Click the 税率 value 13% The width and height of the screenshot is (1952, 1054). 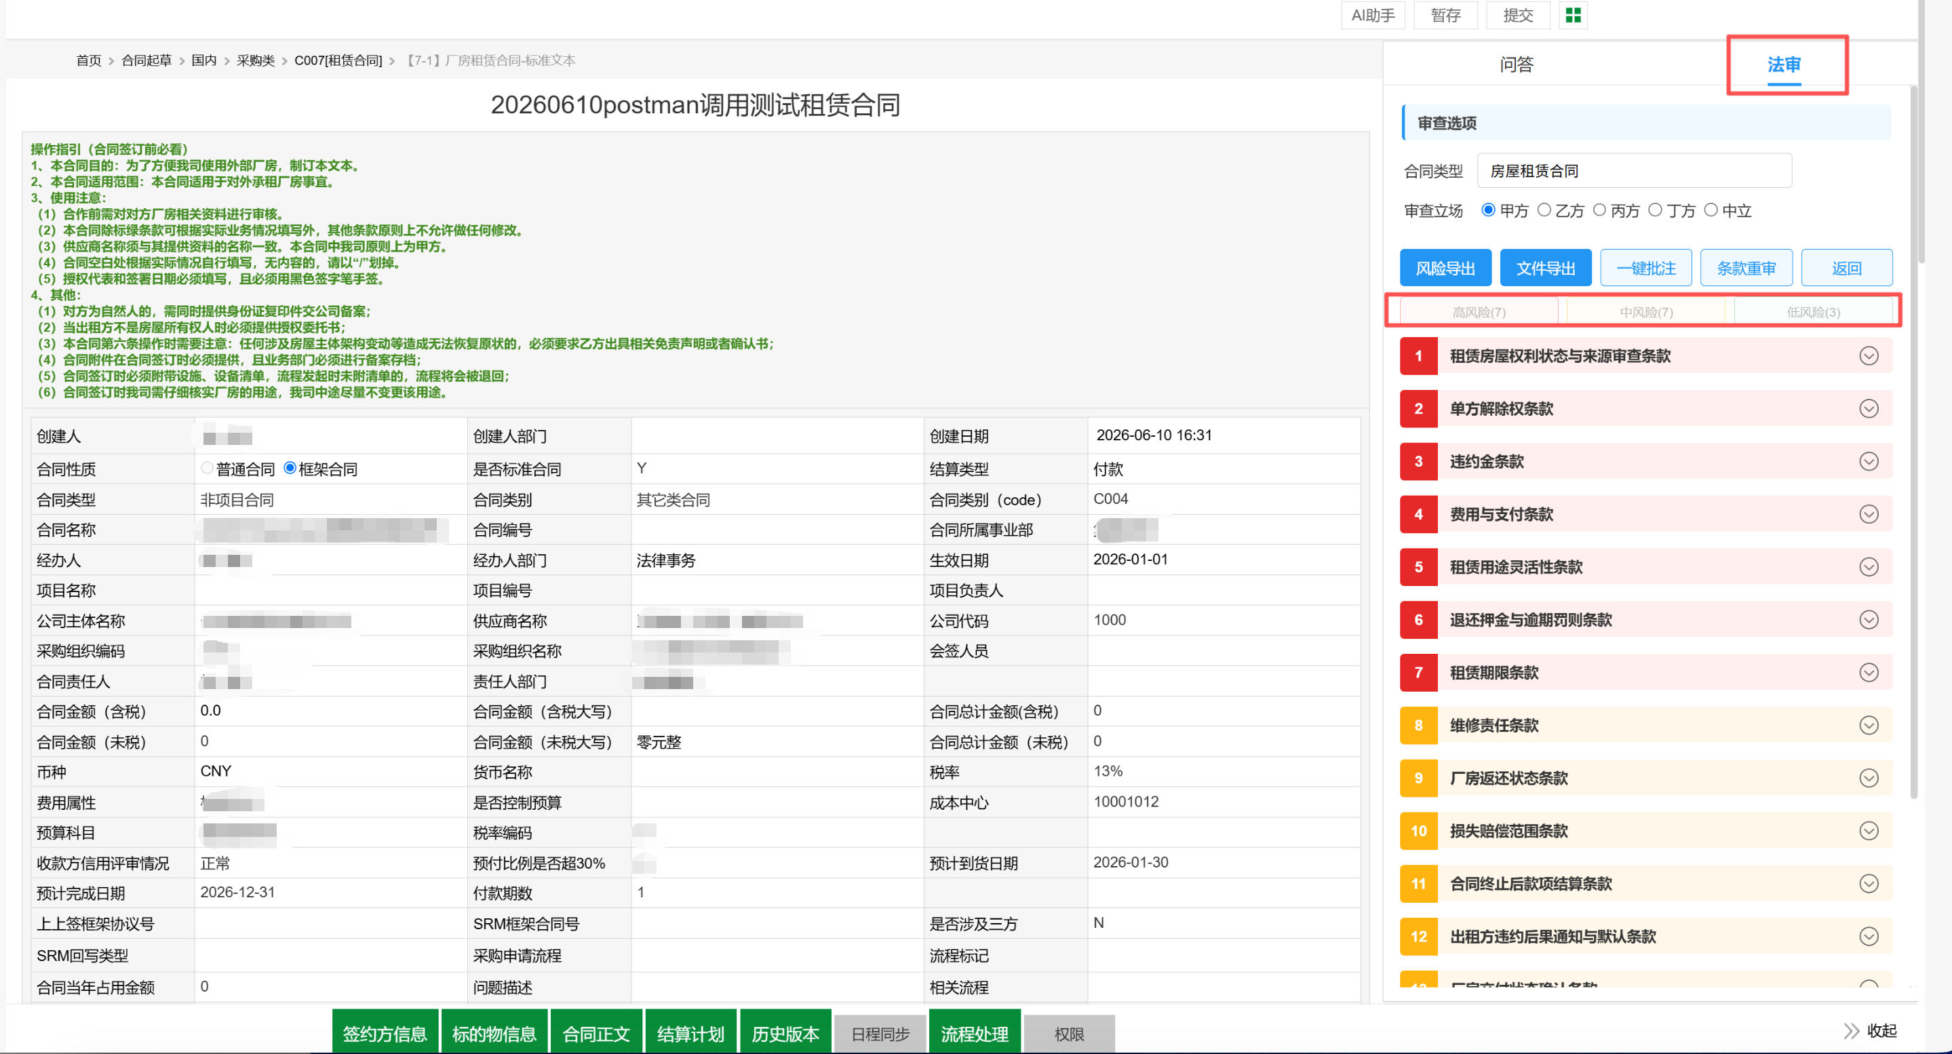point(1108,771)
